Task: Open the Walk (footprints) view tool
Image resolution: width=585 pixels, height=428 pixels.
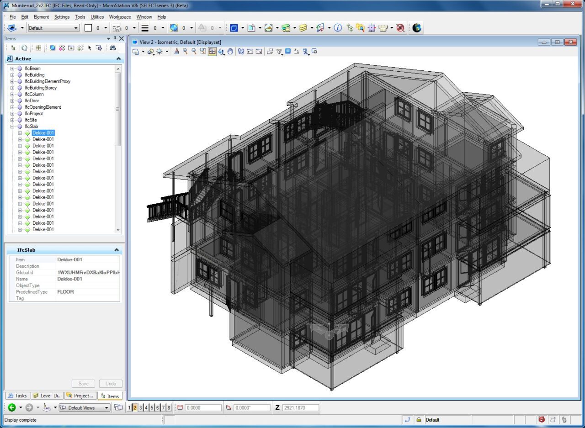Action: (x=241, y=51)
